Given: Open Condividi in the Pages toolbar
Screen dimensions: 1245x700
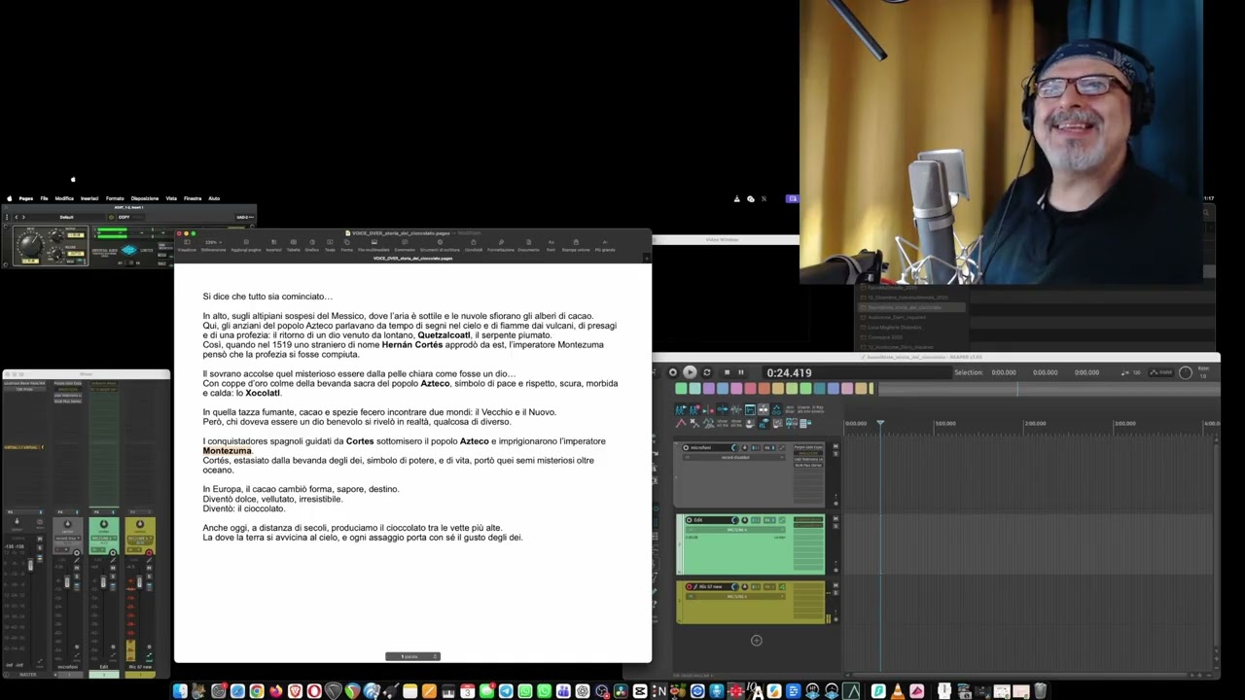Looking at the screenshot, I should coord(474,246).
